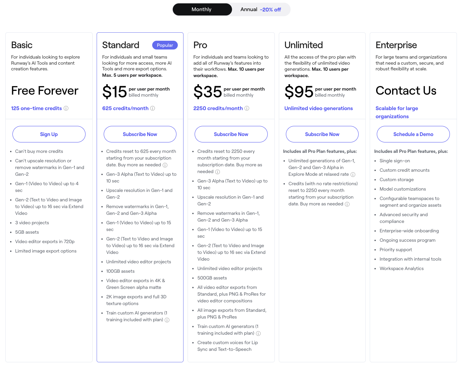Click Subscribe Now under Standard plan
462x366 pixels.
(140, 134)
